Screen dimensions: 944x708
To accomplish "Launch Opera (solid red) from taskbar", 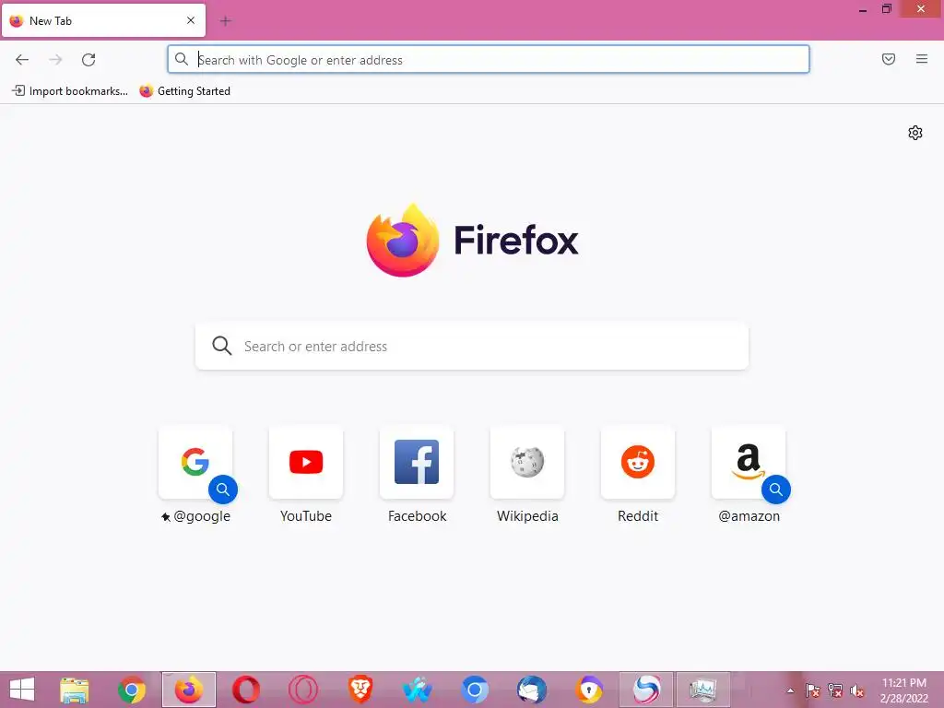I will click(x=245, y=690).
